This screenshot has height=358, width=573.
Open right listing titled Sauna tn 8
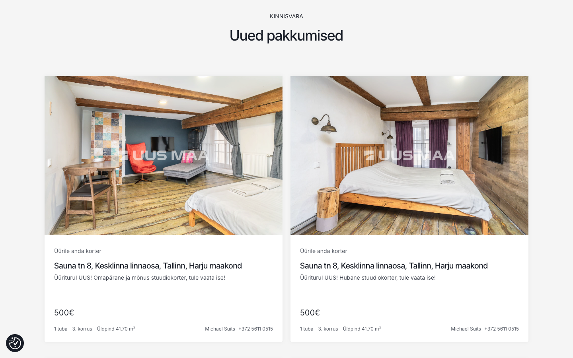[394, 266]
